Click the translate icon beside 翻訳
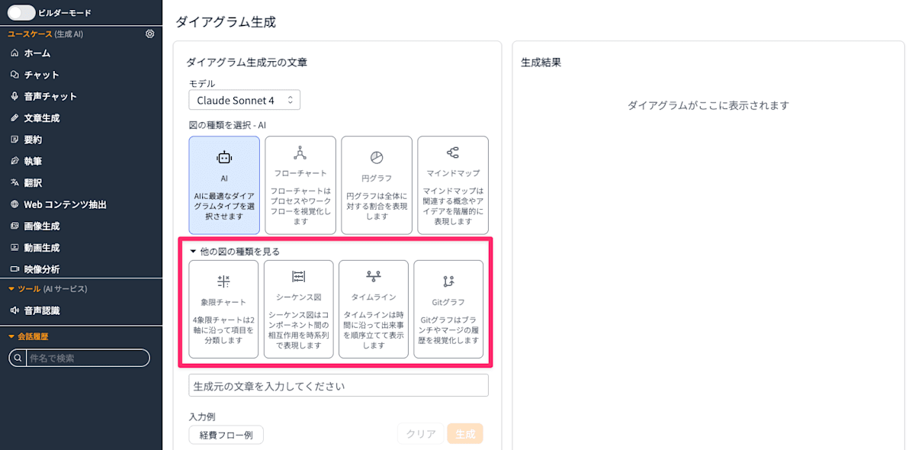The height and width of the screenshot is (450, 915). [x=14, y=183]
